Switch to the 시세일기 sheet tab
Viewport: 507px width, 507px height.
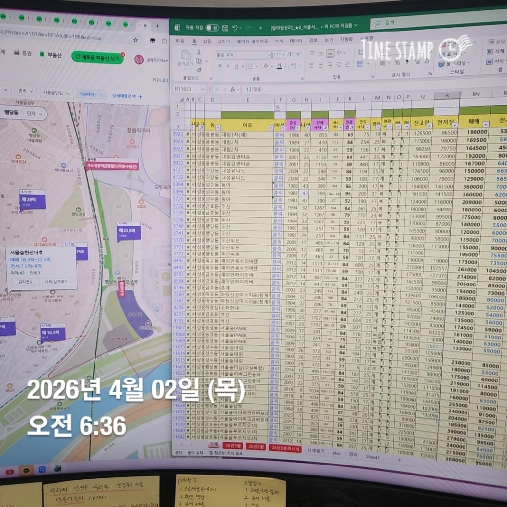[x=316, y=450]
